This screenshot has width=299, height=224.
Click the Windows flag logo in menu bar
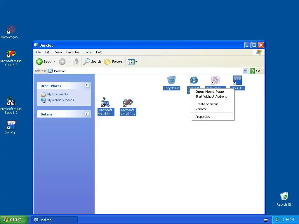(x=259, y=52)
